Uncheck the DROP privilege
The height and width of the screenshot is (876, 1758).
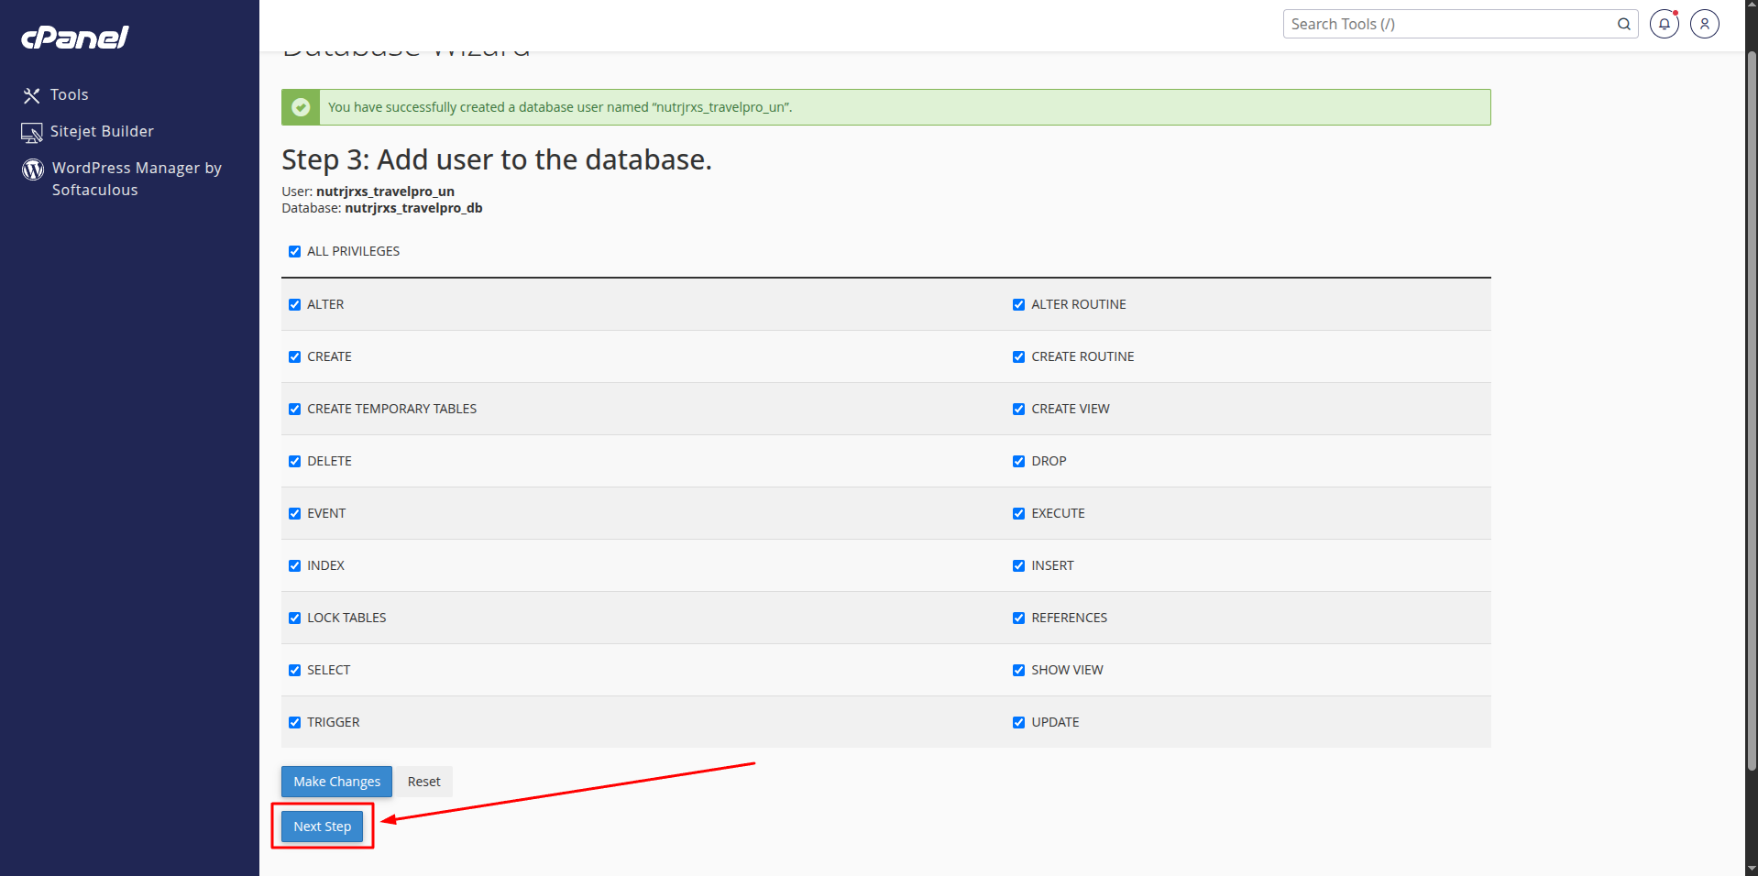tap(1018, 461)
